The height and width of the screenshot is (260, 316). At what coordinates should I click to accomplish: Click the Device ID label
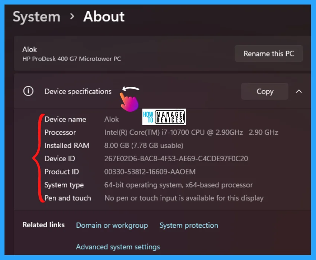[59, 159]
